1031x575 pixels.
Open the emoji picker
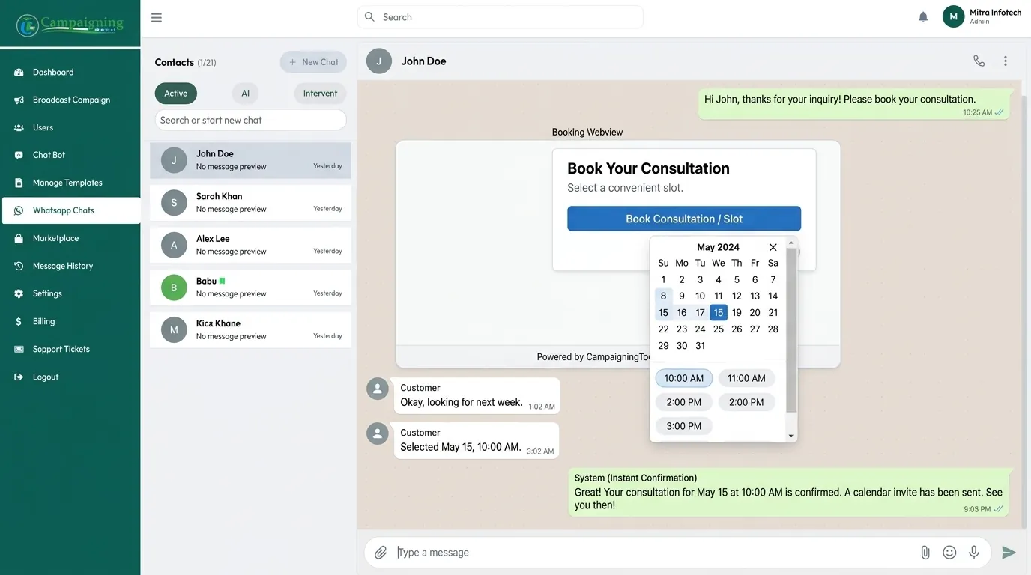(x=949, y=553)
